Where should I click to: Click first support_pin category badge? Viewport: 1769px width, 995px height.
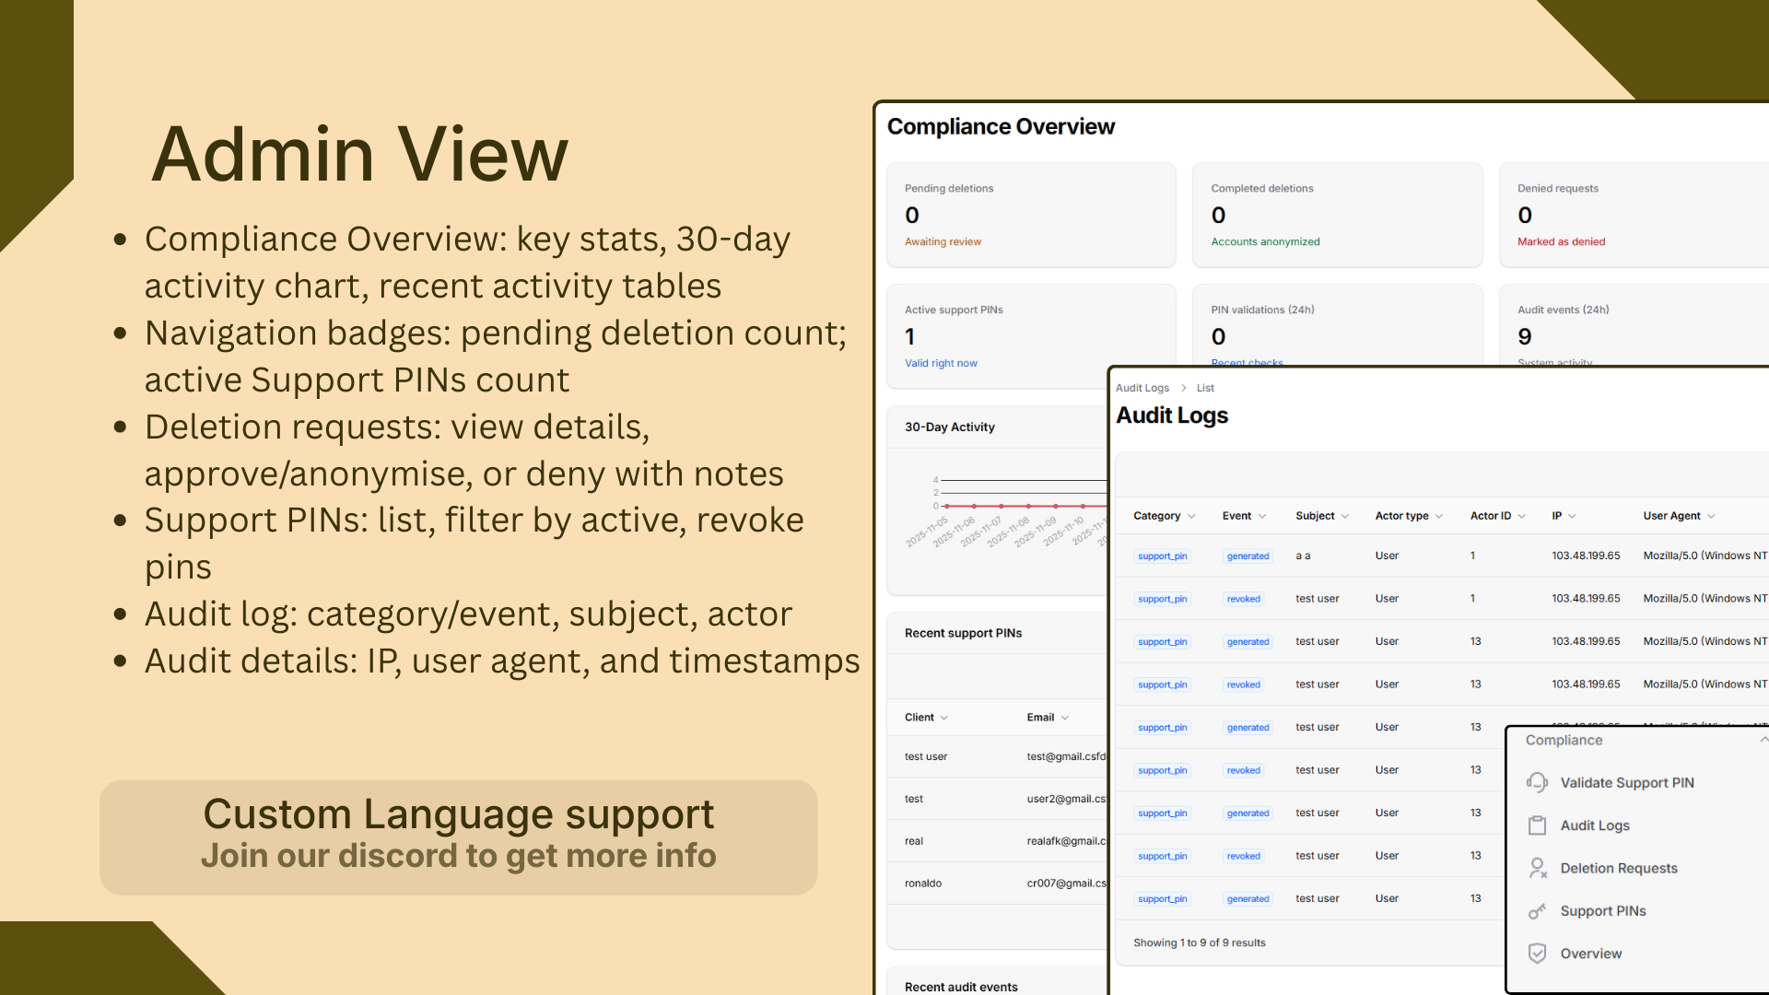click(x=1162, y=556)
